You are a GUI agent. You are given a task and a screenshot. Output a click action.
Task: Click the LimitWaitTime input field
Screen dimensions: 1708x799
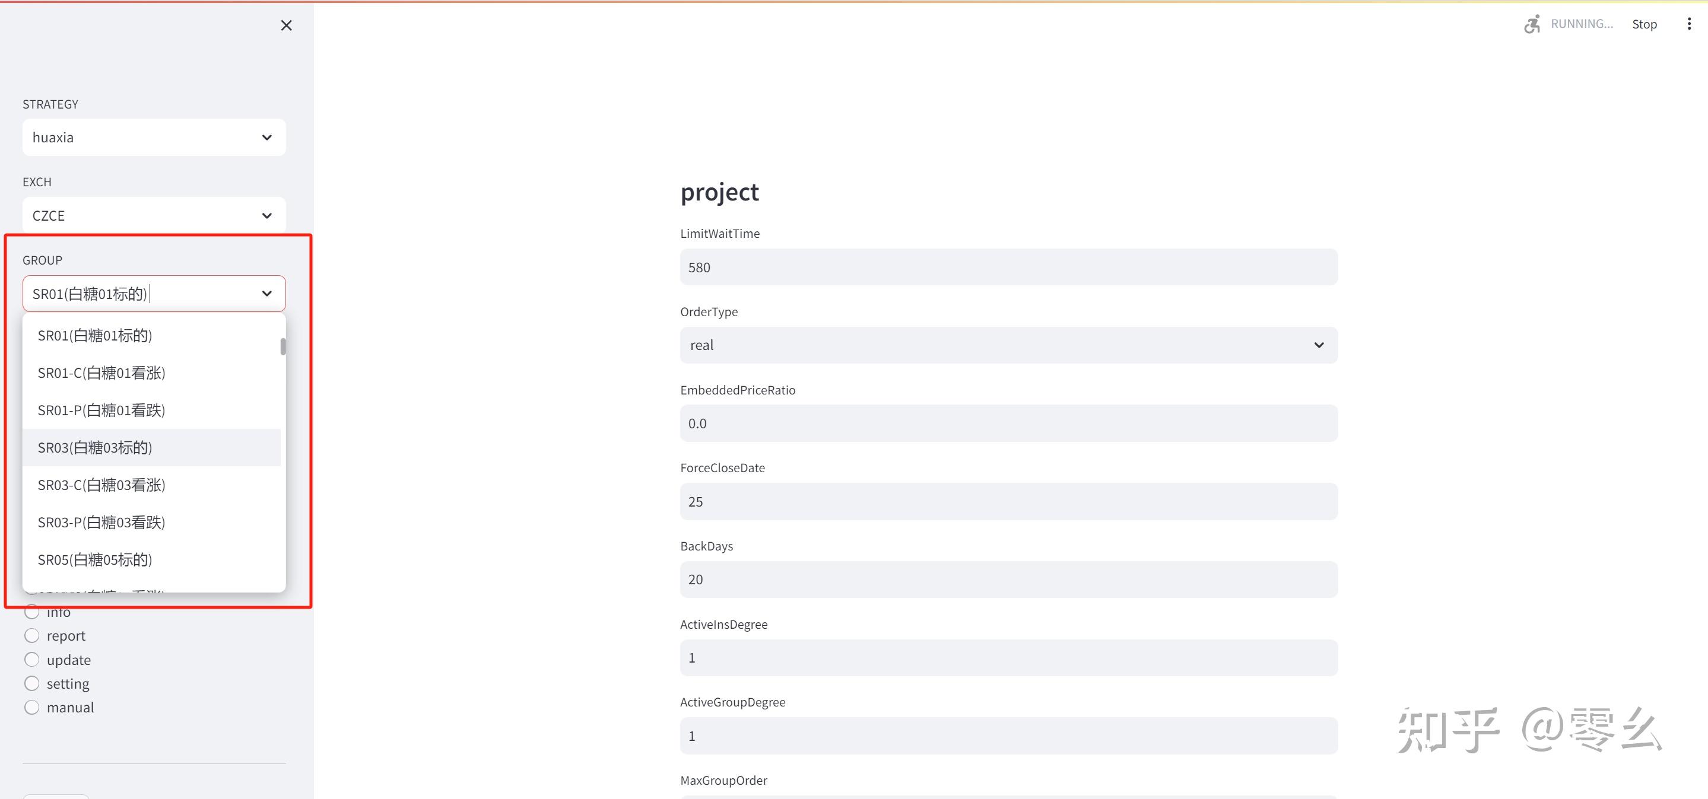coord(1008,267)
